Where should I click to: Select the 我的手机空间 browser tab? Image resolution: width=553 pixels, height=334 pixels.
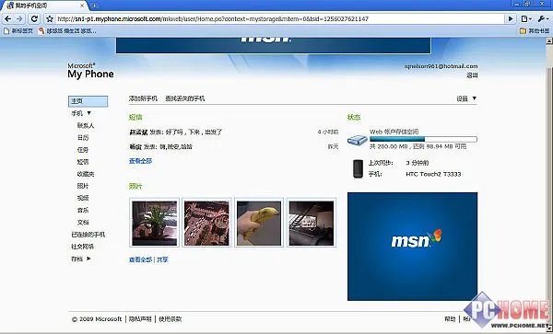[45, 6]
